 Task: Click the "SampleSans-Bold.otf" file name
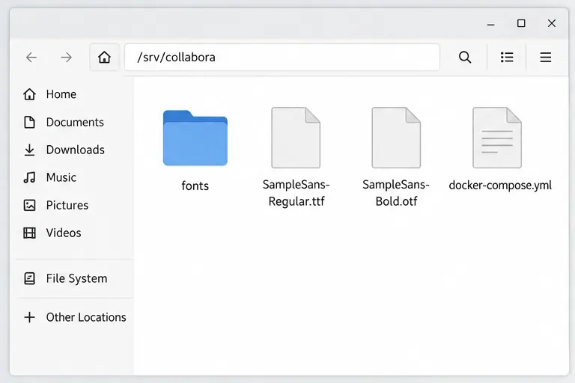[396, 193]
